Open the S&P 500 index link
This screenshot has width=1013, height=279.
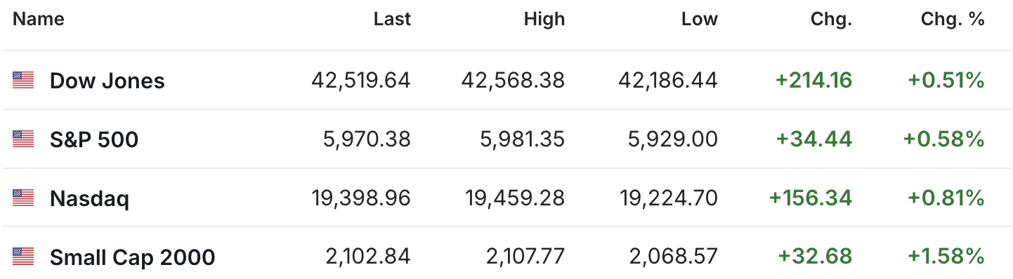pos(94,139)
